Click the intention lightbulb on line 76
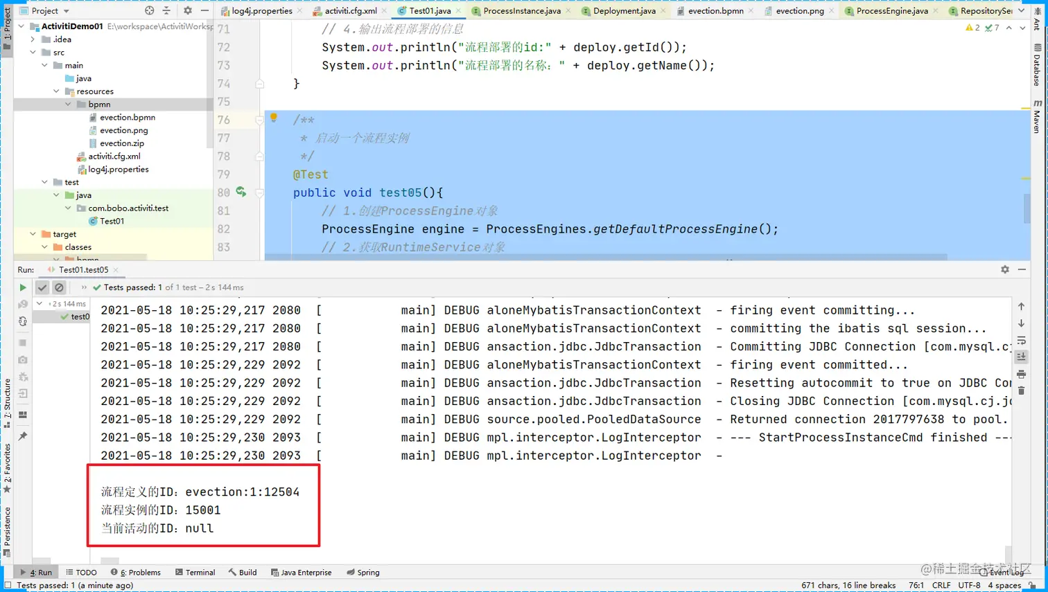Image resolution: width=1048 pixels, height=592 pixels. [x=274, y=118]
